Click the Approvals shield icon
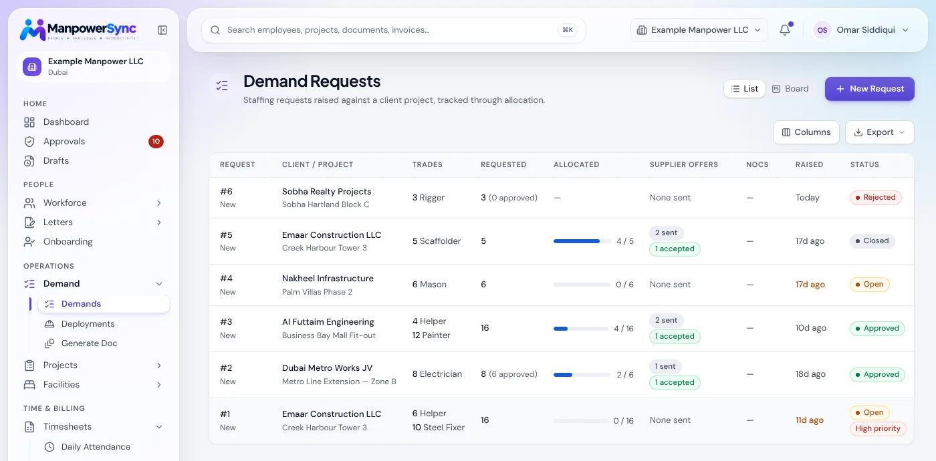936x461 pixels. point(29,142)
